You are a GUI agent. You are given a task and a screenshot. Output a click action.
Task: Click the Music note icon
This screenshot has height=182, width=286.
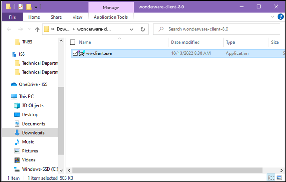[x=17, y=142]
